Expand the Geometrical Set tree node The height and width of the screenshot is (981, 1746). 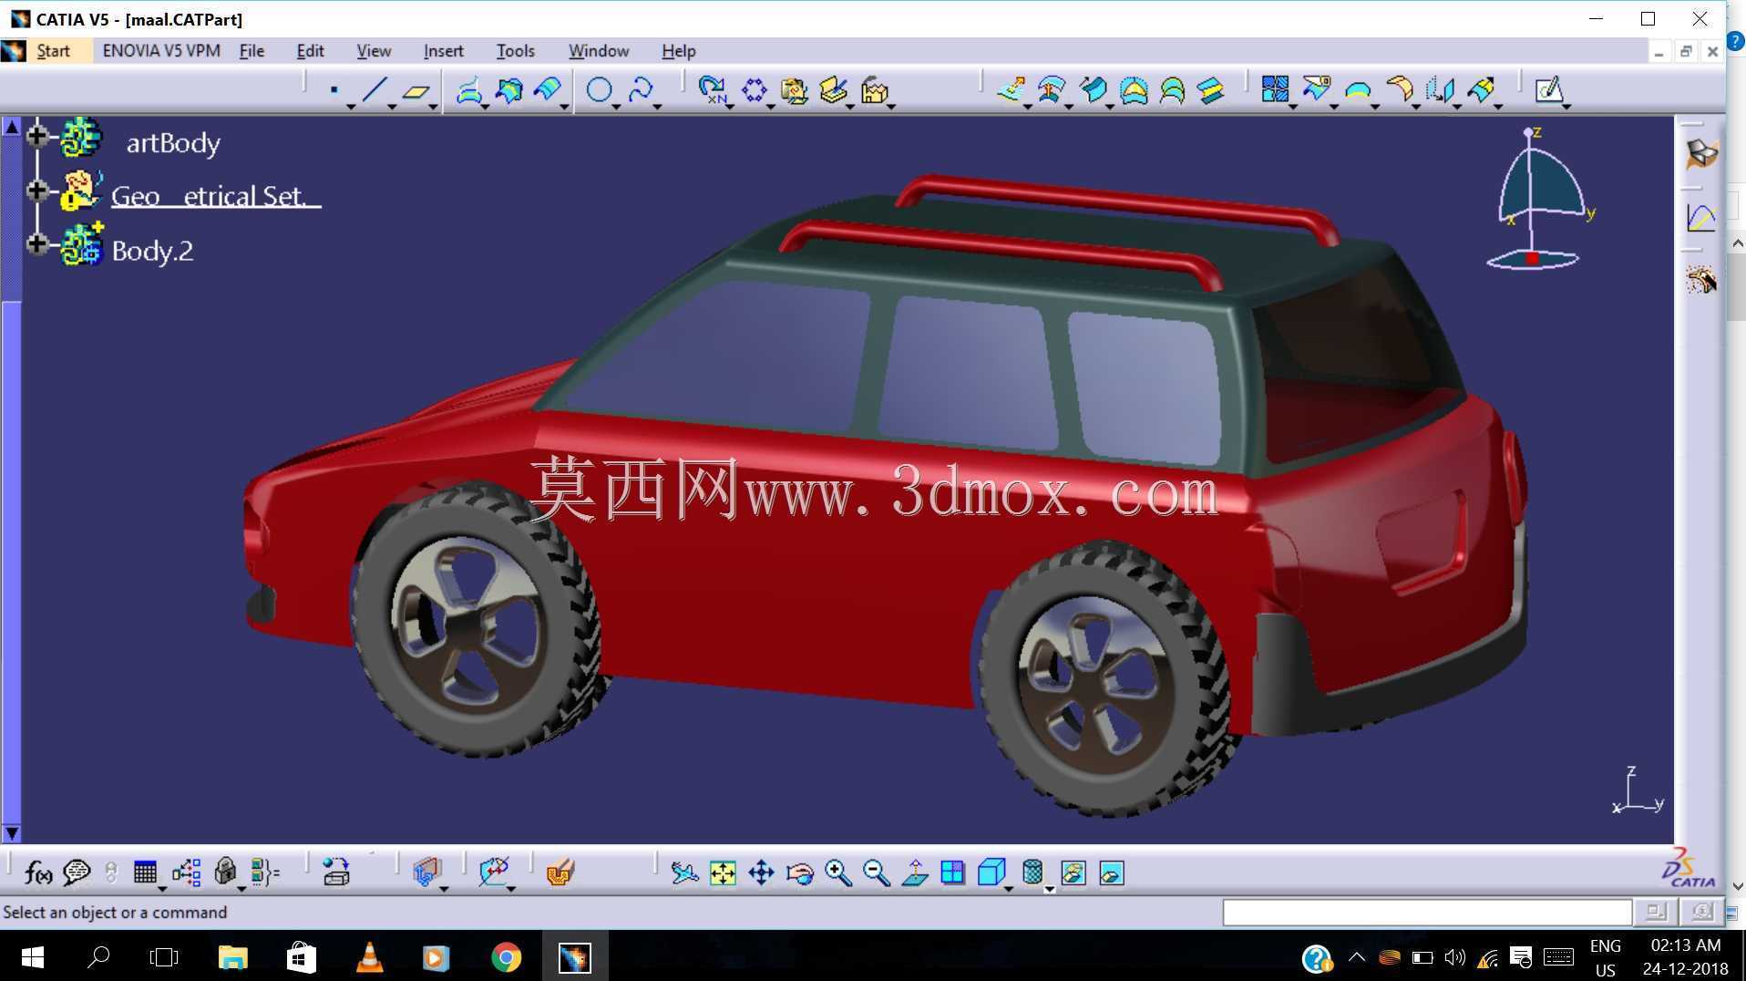(x=37, y=190)
